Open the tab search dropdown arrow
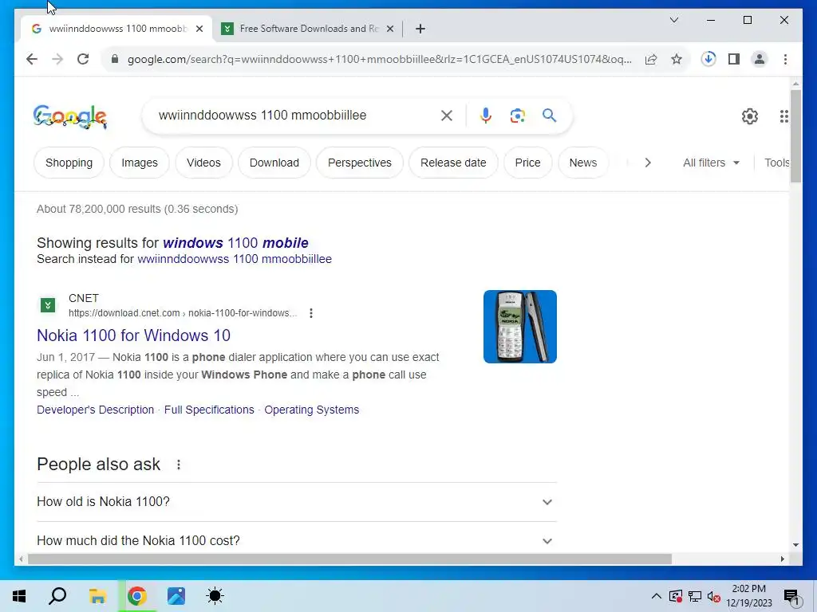The height and width of the screenshot is (612, 817). 673,20
